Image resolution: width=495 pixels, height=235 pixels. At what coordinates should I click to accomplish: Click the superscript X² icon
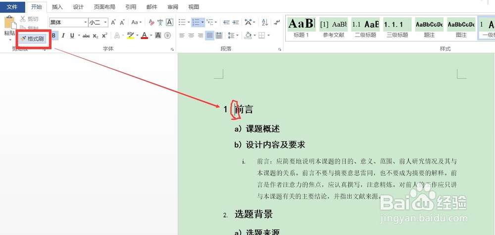(x=104, y=36)
